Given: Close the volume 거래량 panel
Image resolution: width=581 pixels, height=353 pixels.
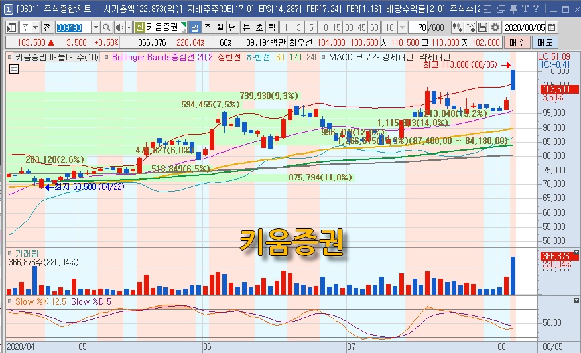Looking at the screenshot, I should coord(576,253).
